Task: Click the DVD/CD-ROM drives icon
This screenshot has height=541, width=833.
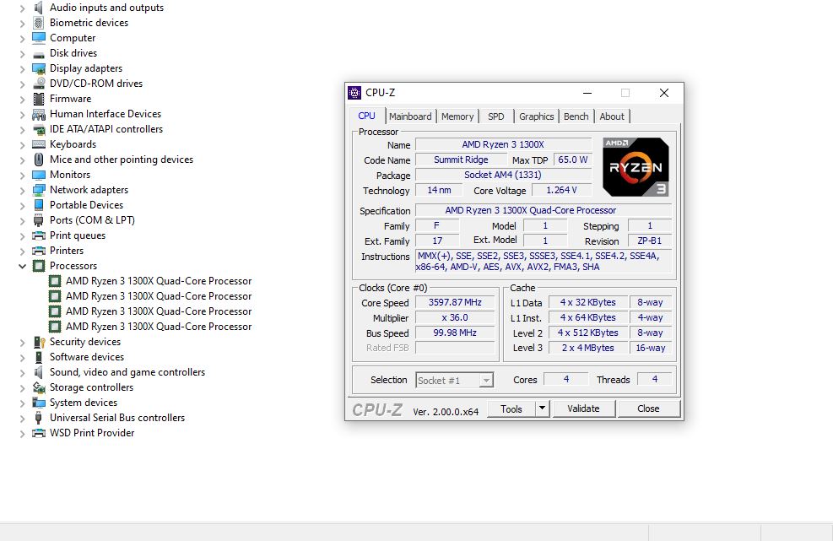Action: 39,84
